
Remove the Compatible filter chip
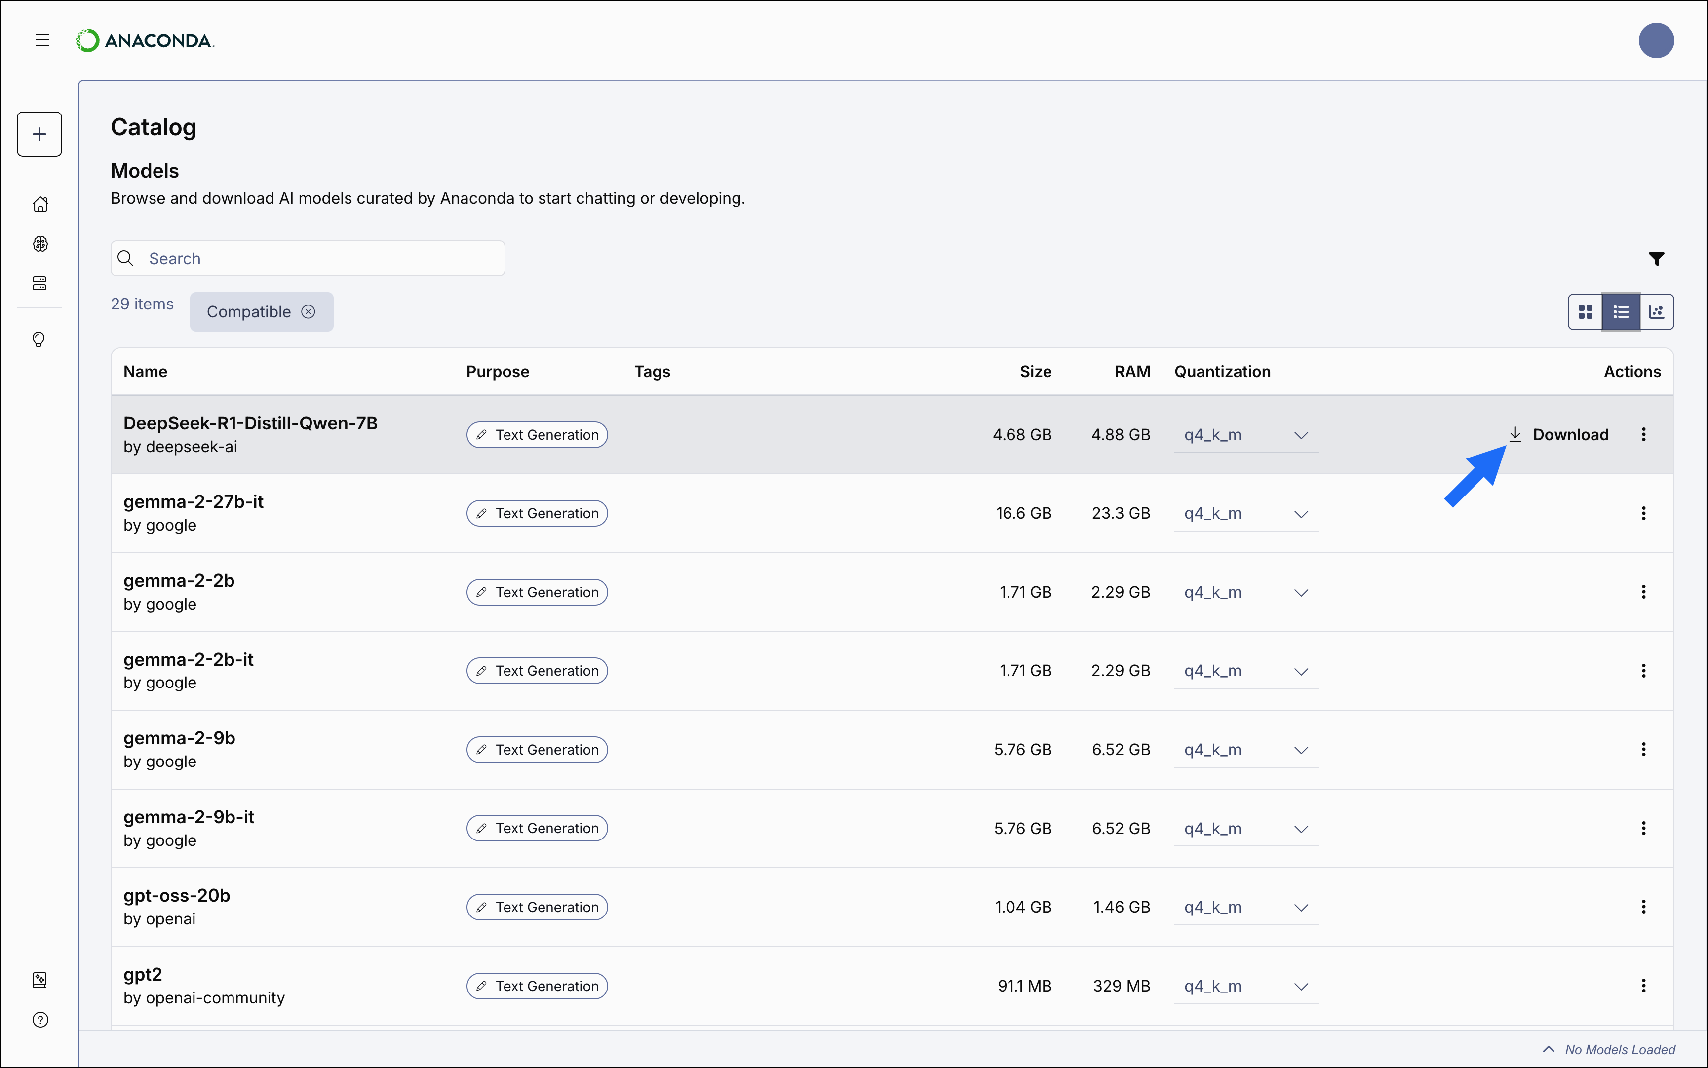309,312
